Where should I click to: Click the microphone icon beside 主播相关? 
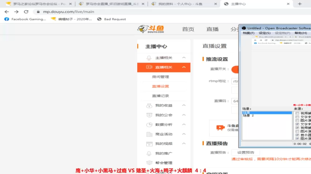(x=149, y=58)
